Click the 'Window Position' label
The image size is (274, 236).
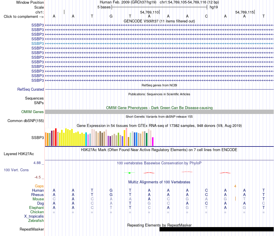click(x=30, y=2)
